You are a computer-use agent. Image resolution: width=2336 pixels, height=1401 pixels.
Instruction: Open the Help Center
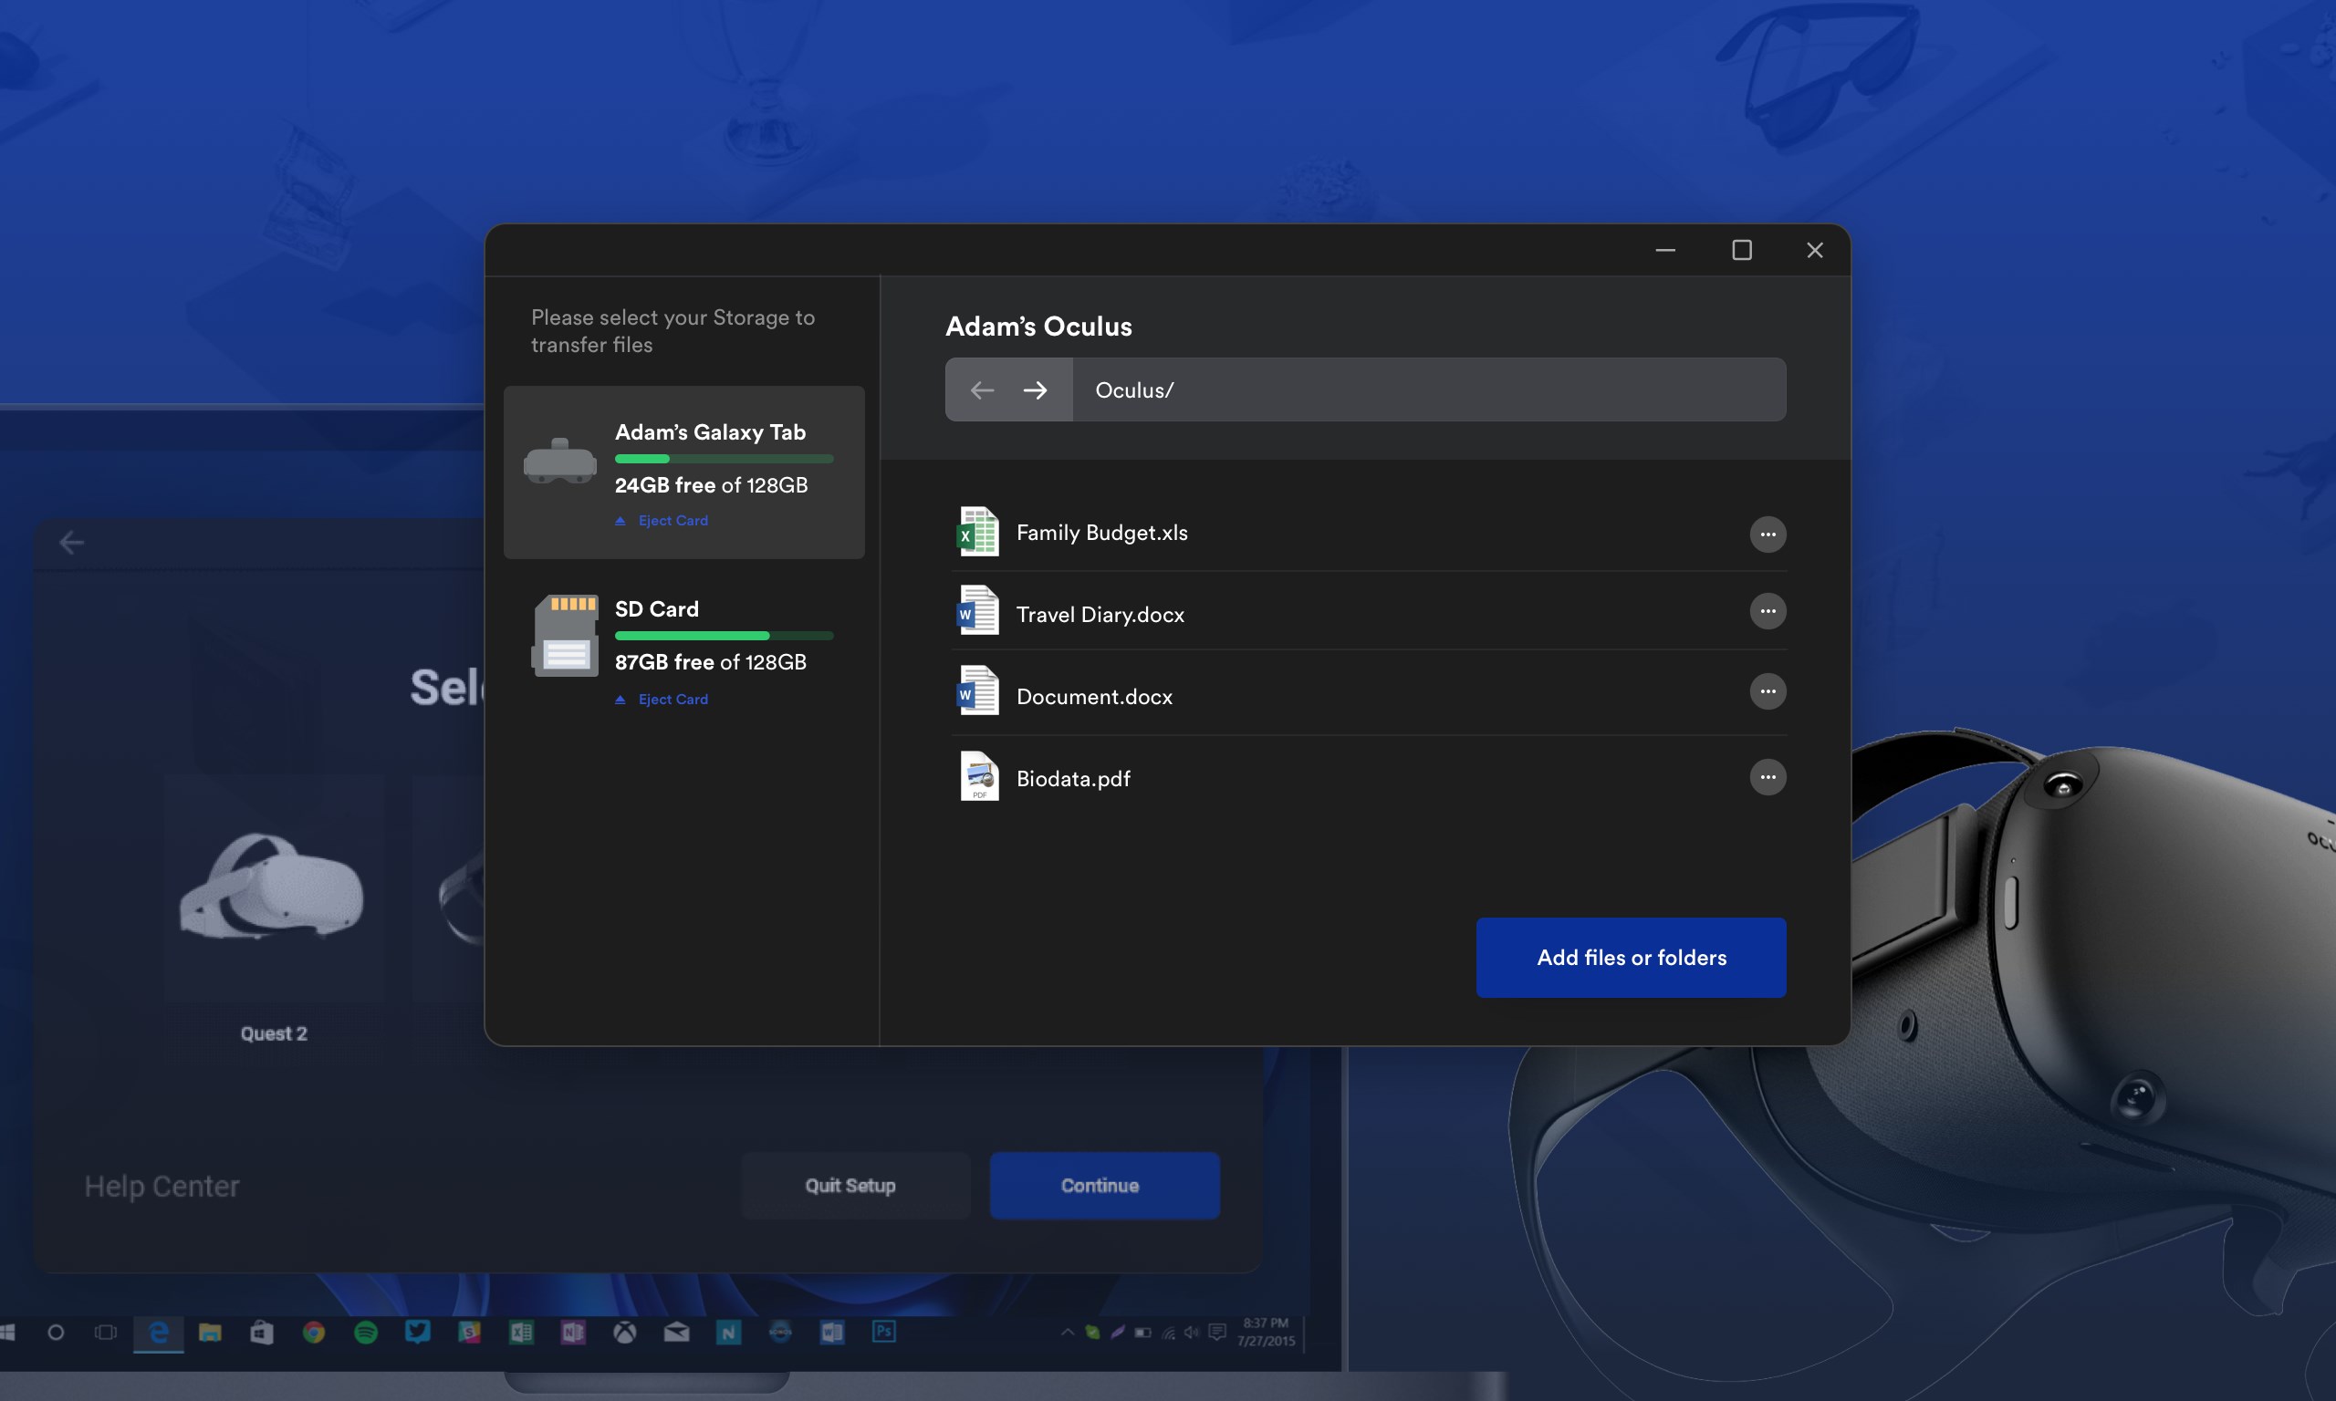[x=162, y=1185]
